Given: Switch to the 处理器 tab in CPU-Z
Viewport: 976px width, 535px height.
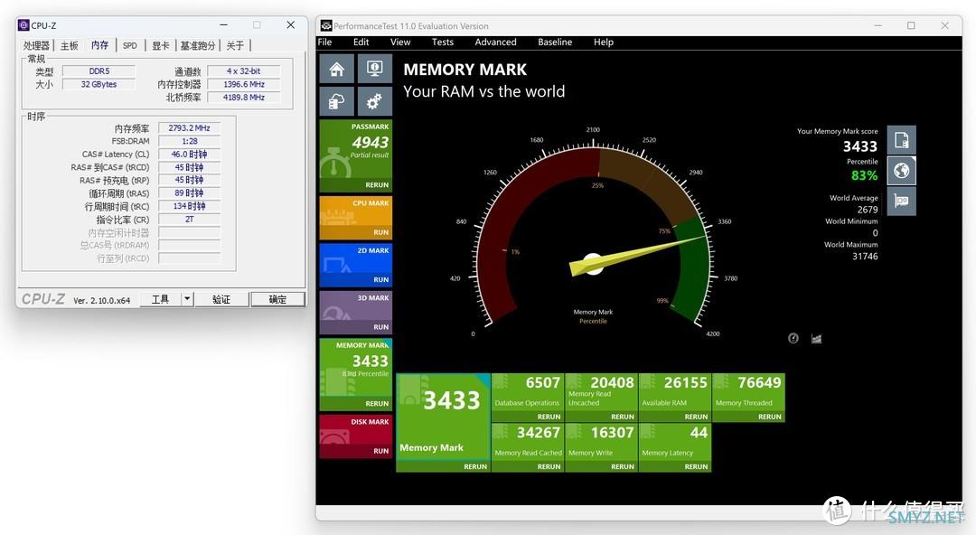Looking at the screenshot, I should [36, 45].
